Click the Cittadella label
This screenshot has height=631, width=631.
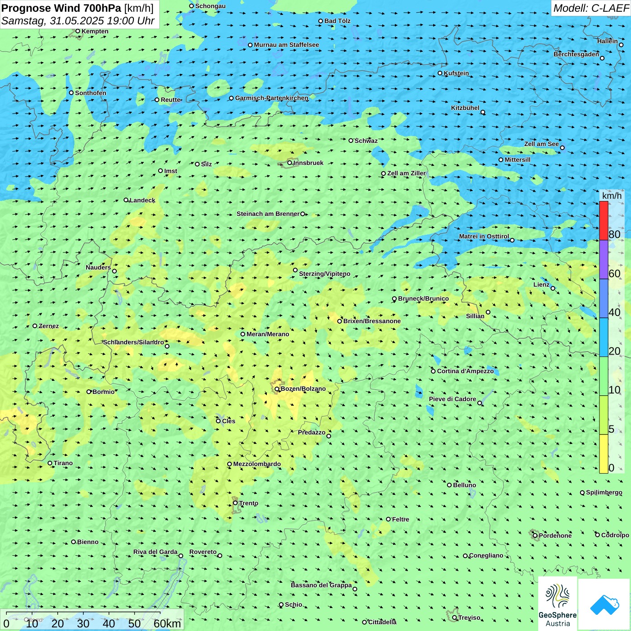click(x=382, y=622)
